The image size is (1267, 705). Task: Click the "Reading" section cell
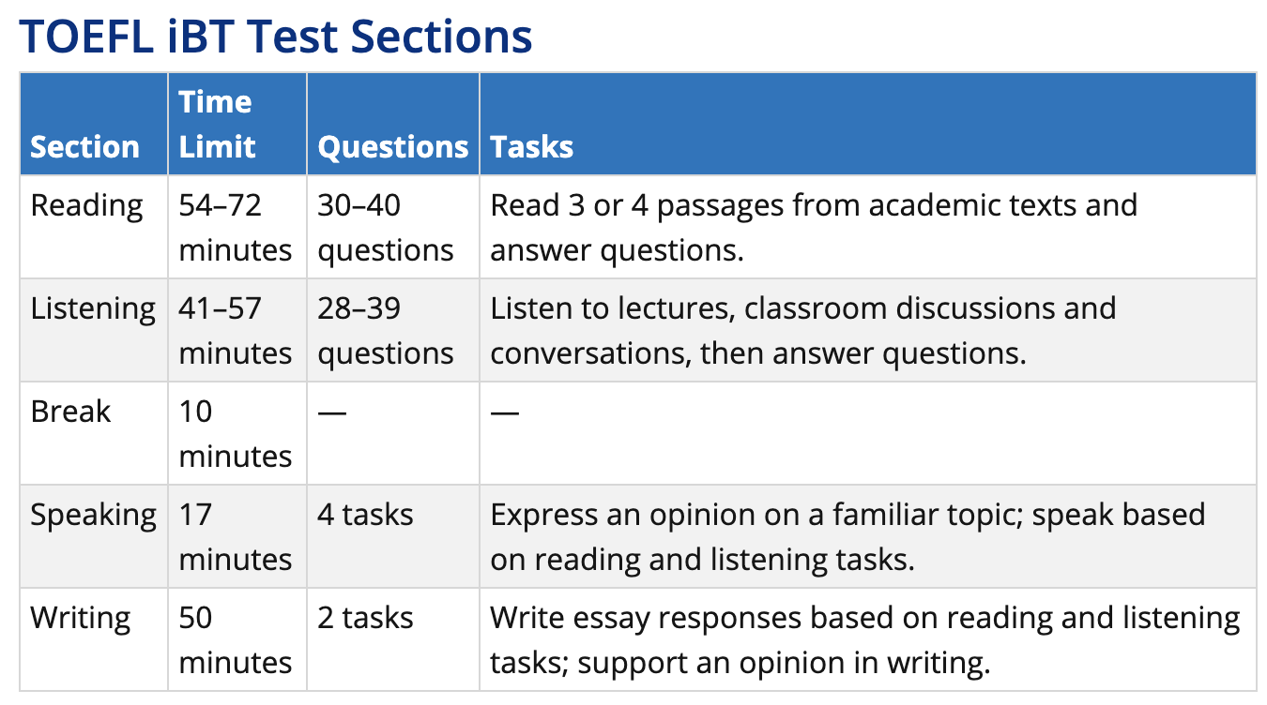(x=86, y=205)
